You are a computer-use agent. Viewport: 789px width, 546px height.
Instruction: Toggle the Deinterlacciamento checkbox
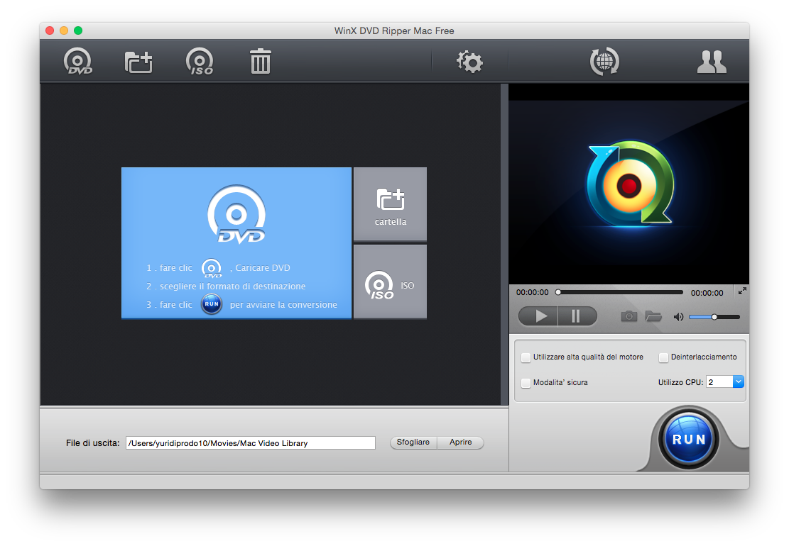(x=664, y=357)
